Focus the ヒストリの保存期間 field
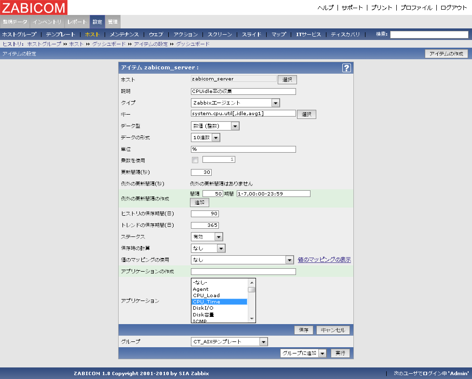Screen dimensions: 472x379 click(205, 214)
